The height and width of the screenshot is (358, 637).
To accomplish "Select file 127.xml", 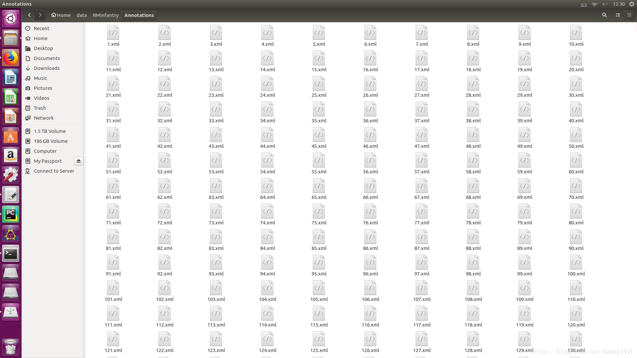I will point(422,342).
